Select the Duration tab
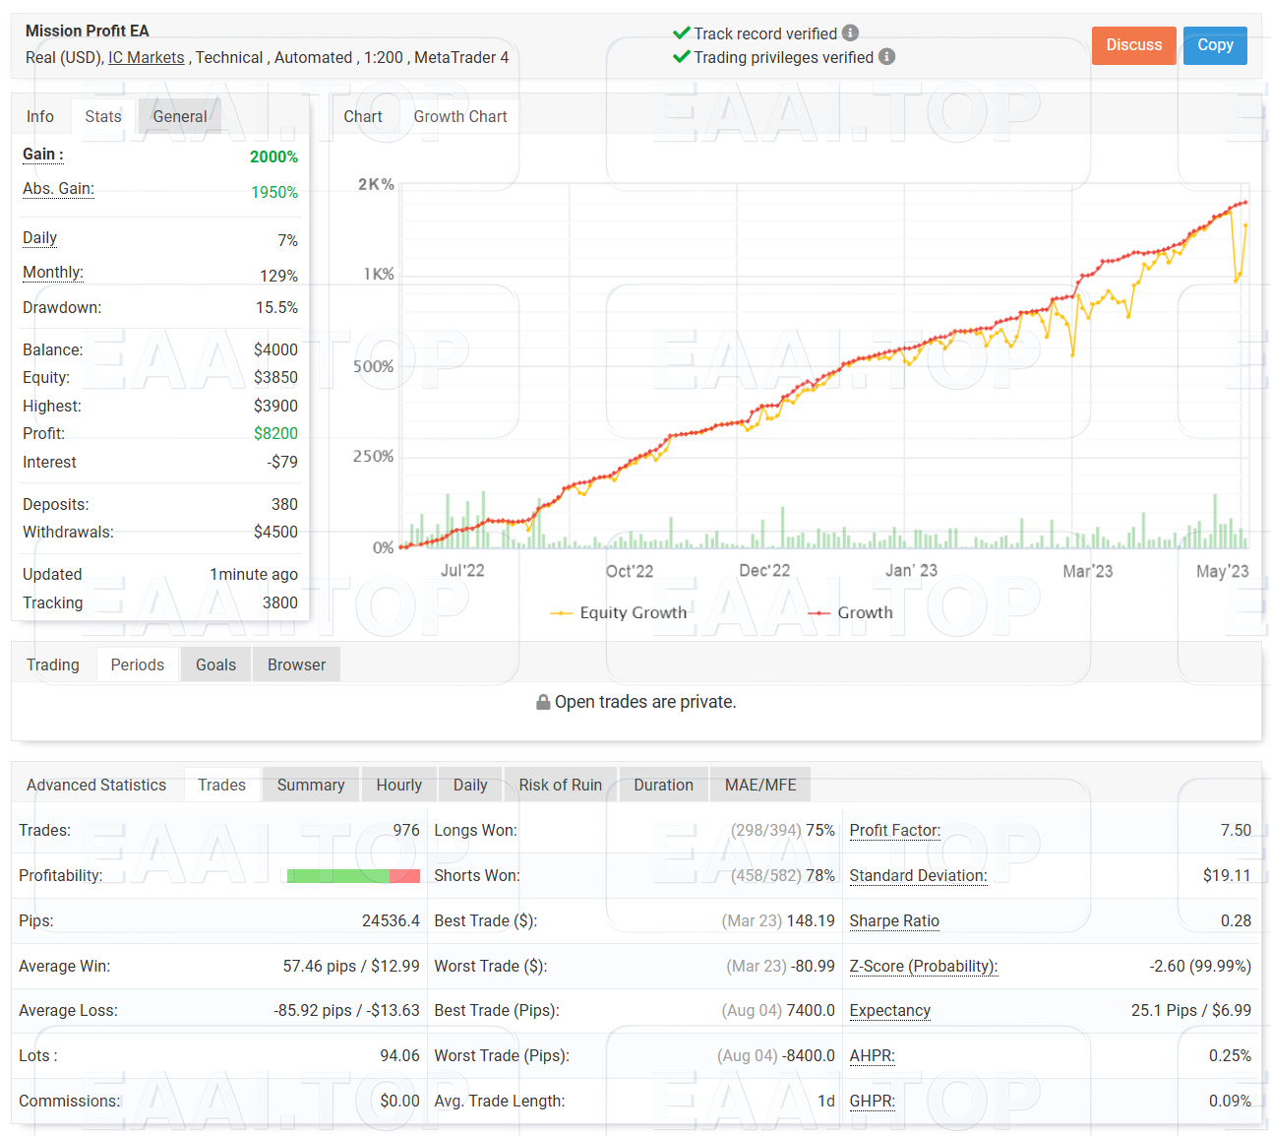Viewport: 1271px width, 1136px height. (x=664, y=786)
